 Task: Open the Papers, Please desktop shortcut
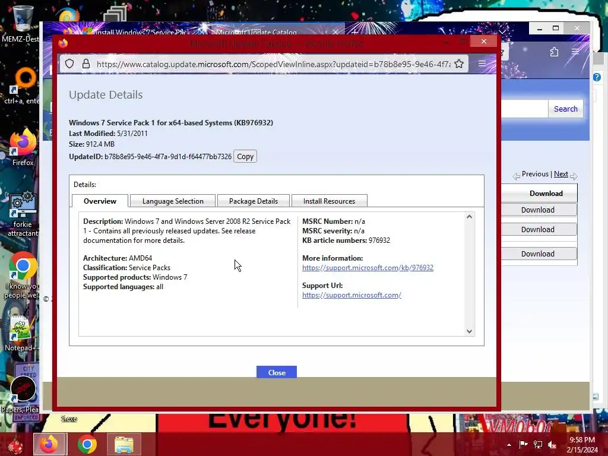click(x=22, y=394)
